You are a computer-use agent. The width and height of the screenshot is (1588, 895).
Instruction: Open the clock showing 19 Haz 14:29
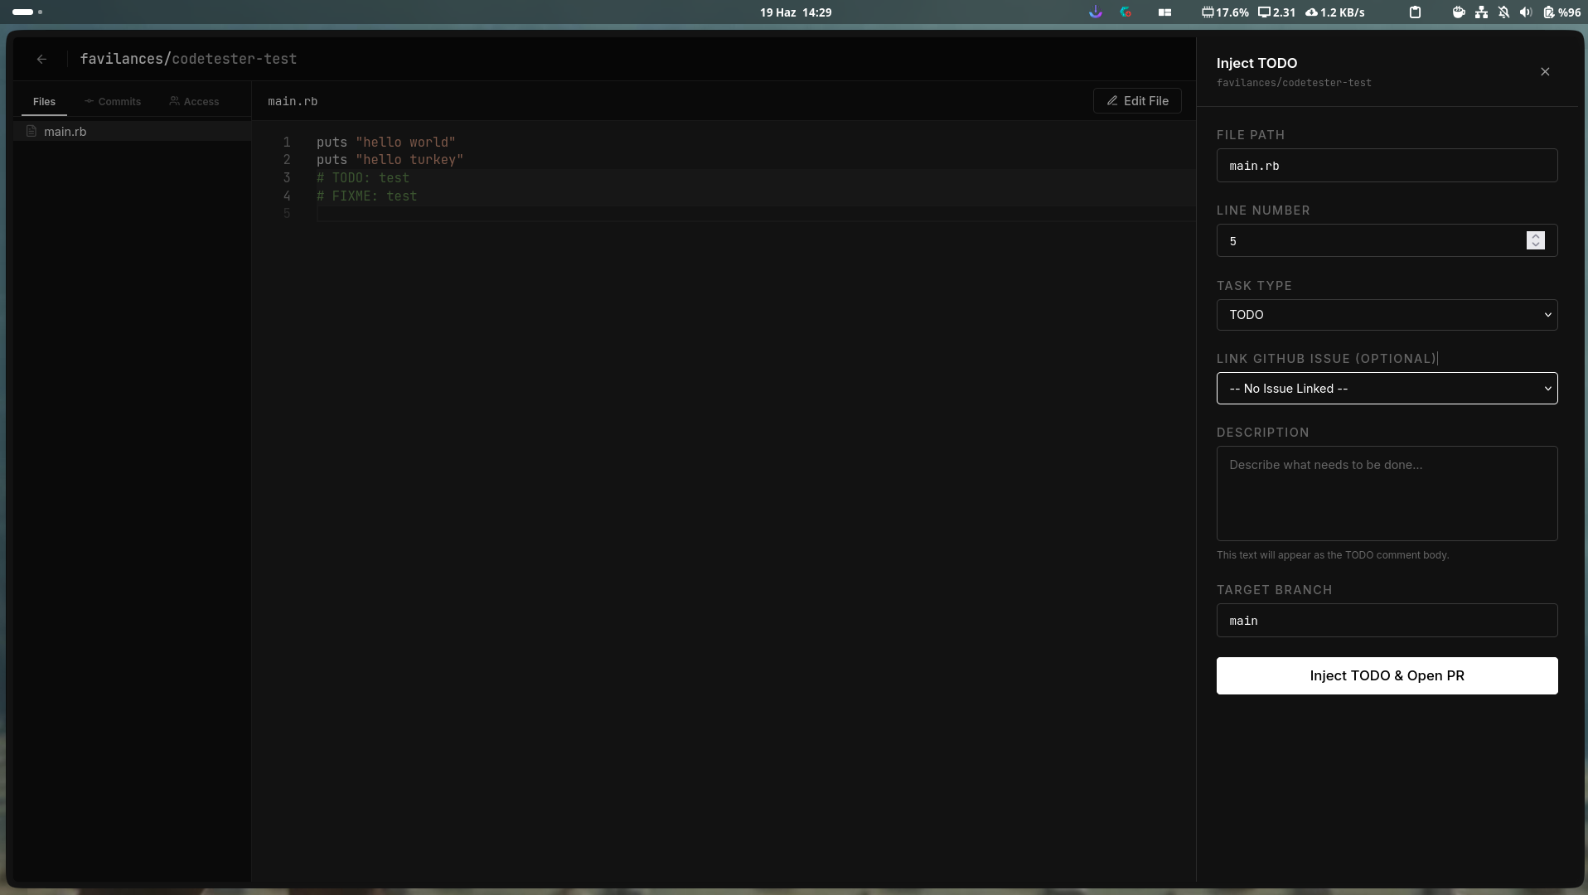click(x=796, y=12)
